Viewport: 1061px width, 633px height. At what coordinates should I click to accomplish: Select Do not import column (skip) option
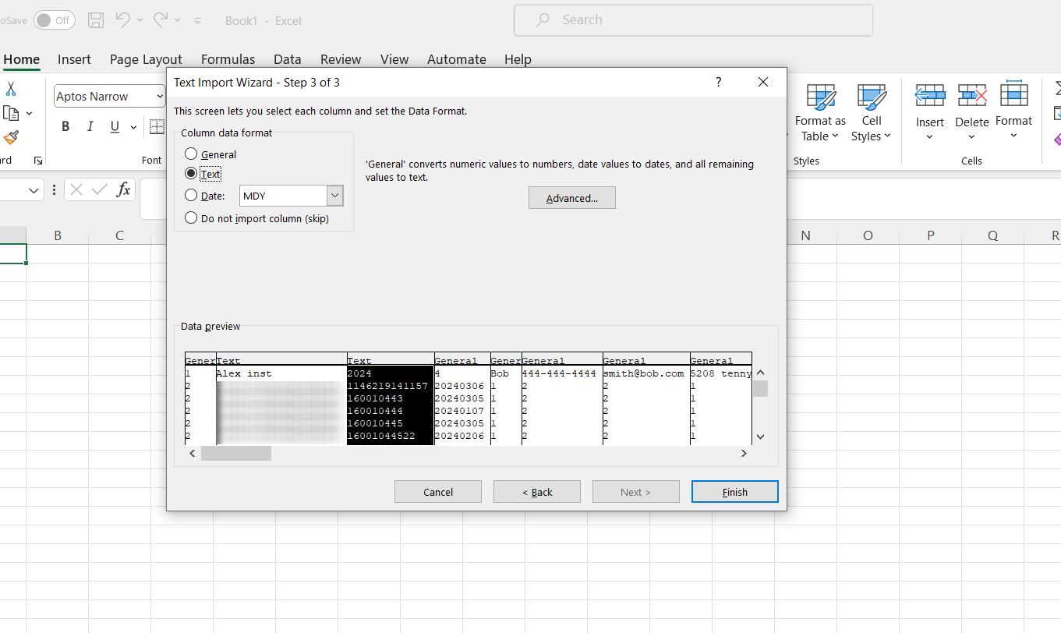191,218
